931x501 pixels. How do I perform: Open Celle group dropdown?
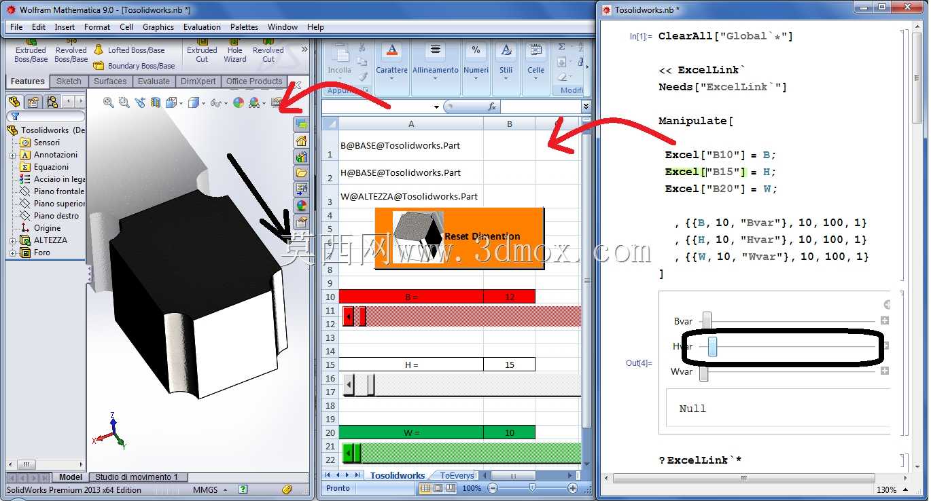pyautogui.click(x=535, y=78)
